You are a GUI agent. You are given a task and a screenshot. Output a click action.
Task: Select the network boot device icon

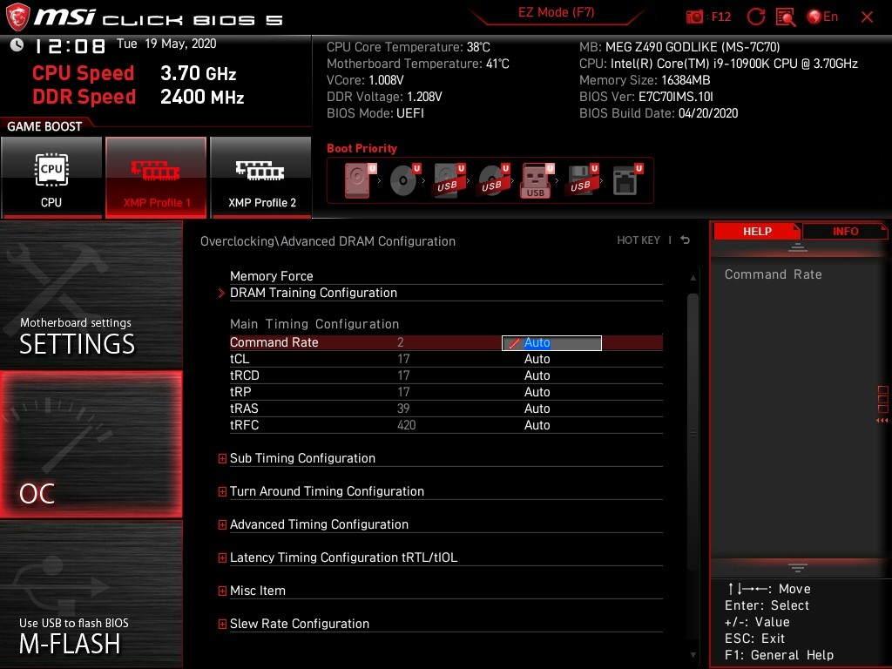point(627,180)
